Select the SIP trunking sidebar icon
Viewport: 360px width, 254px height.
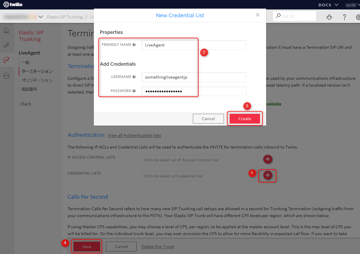(x=6, y=60)
